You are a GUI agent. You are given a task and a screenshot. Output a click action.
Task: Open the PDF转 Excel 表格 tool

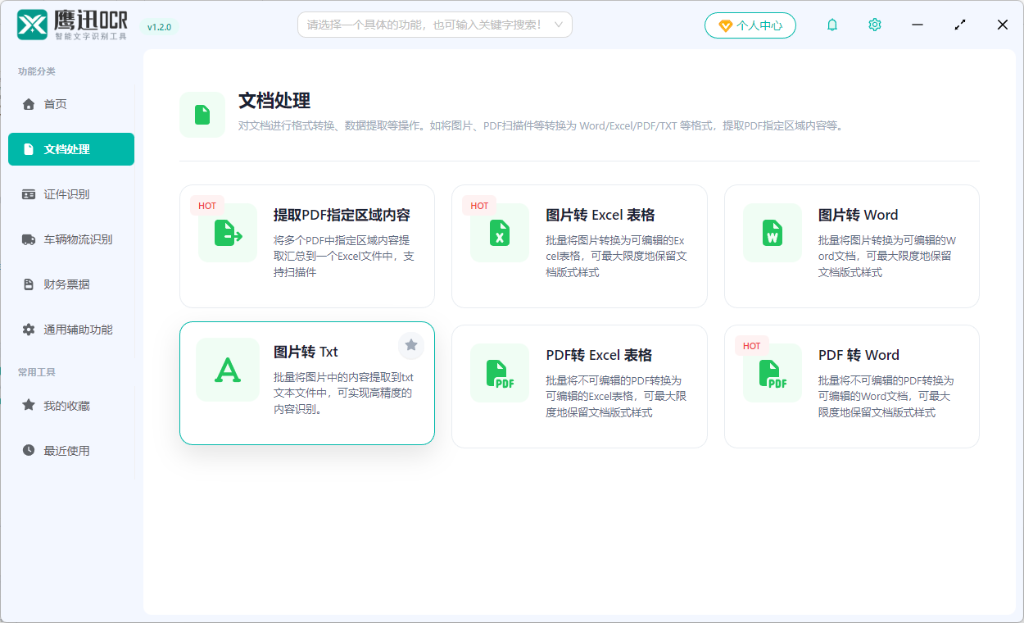point(578,385)
